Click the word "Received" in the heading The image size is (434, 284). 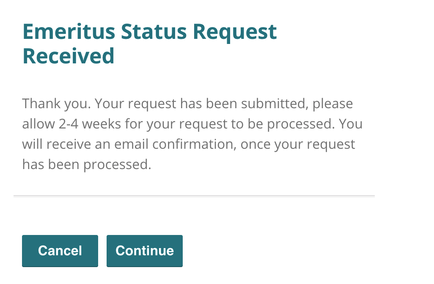[68, 56]
